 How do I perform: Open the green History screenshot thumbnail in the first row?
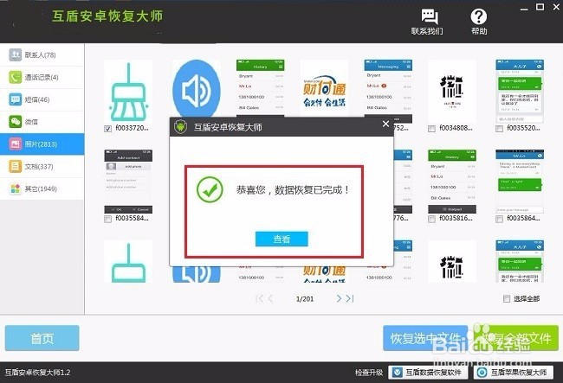pyautogui.click(x=261, y=88)
